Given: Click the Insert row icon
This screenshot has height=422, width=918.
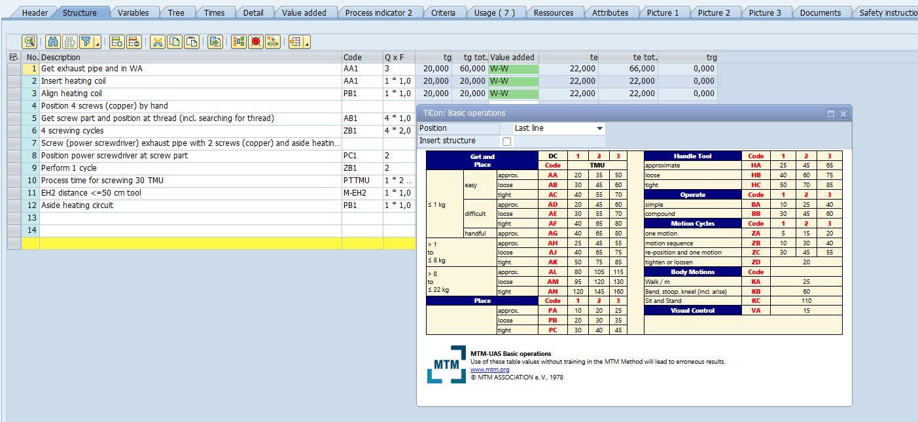Looking at the screenshot, I should 116,42.
